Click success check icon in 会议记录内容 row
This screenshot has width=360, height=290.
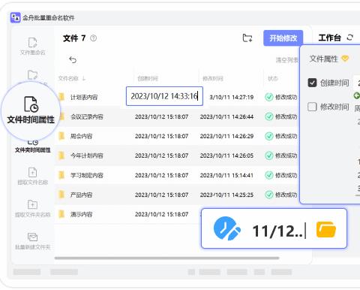(269, 116)
